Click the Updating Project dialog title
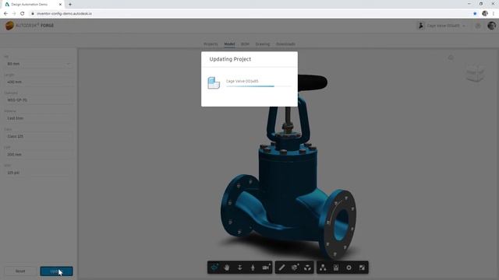Screen dimensions: 499x280 tap(230, 59)
